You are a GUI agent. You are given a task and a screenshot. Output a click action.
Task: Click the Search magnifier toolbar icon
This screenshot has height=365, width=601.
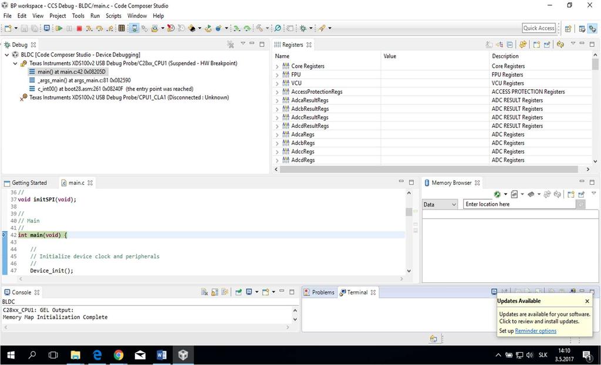coord(278,28)
